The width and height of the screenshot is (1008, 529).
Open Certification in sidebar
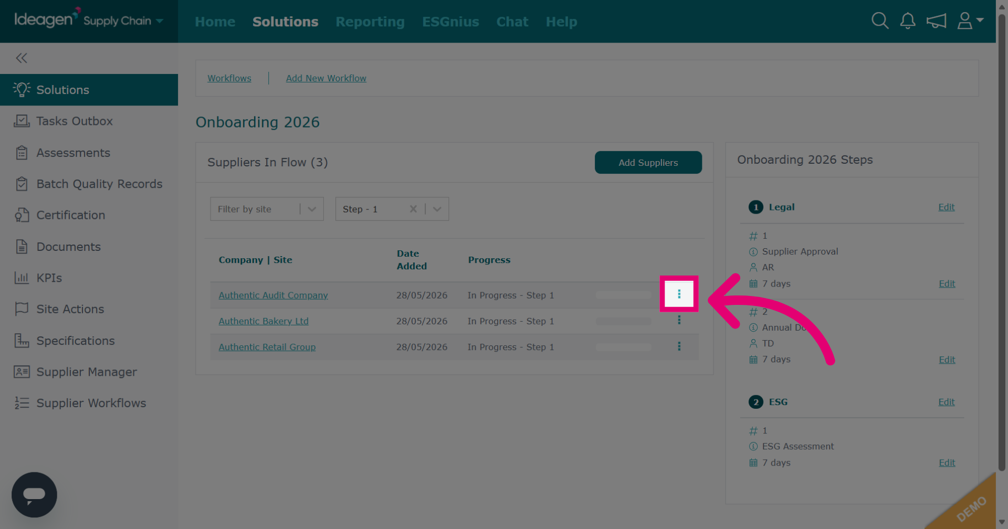[71, 215]
